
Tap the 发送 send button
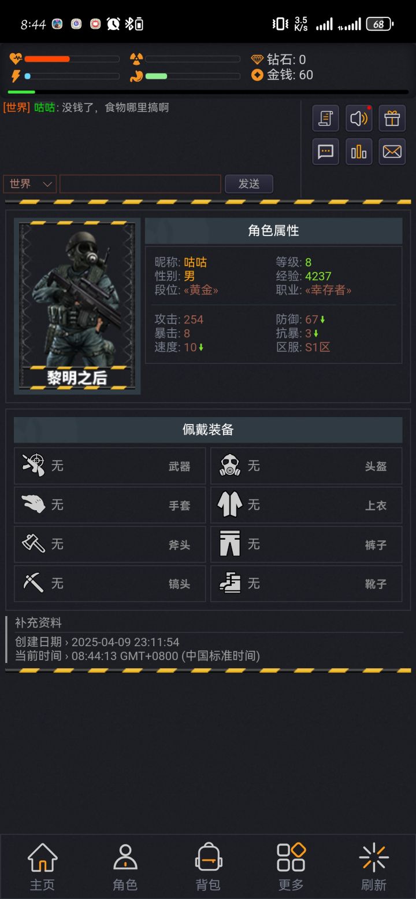[x=249, y=184]
